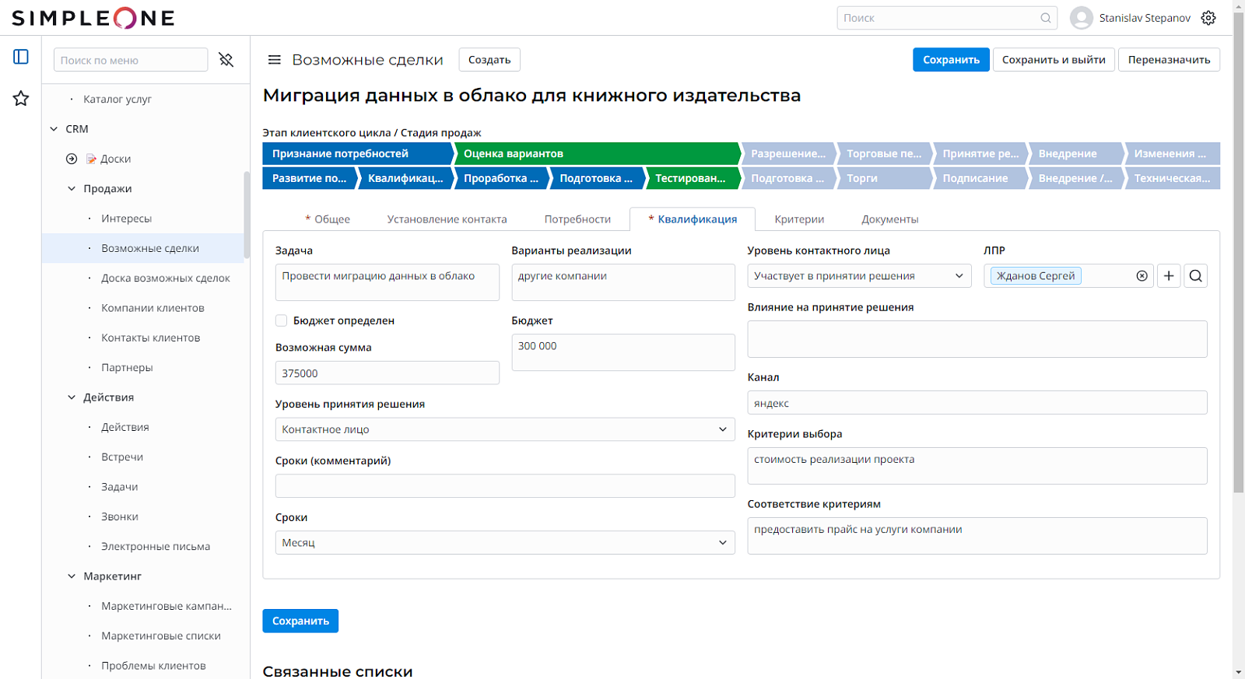1245x679 pixels.
Task: Select Оценка вариантов stage
Action: [597, 154]
